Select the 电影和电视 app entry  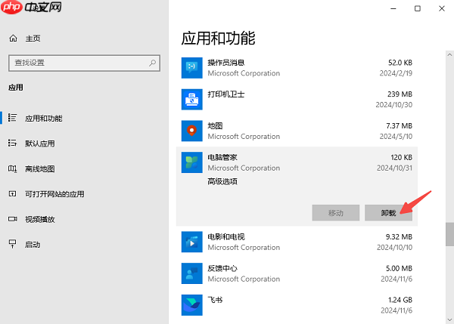click(x=297, y=242)
